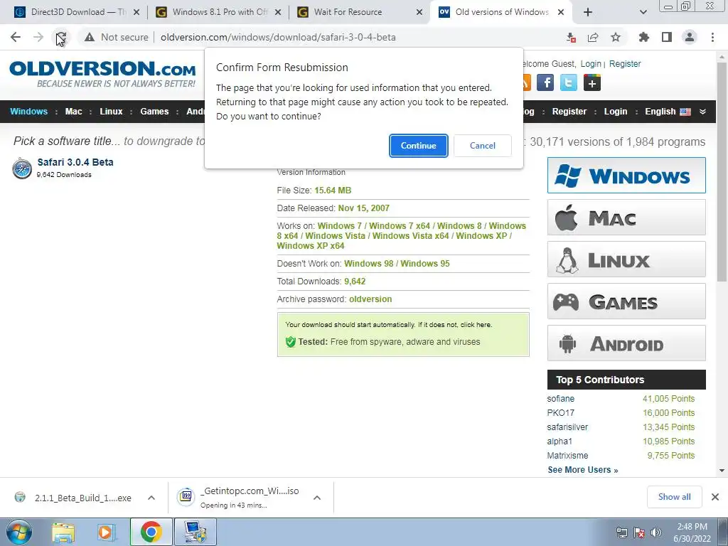Screen dimensions: 728x546
Task: Click the MAC category banner
Action: (626, 218)
